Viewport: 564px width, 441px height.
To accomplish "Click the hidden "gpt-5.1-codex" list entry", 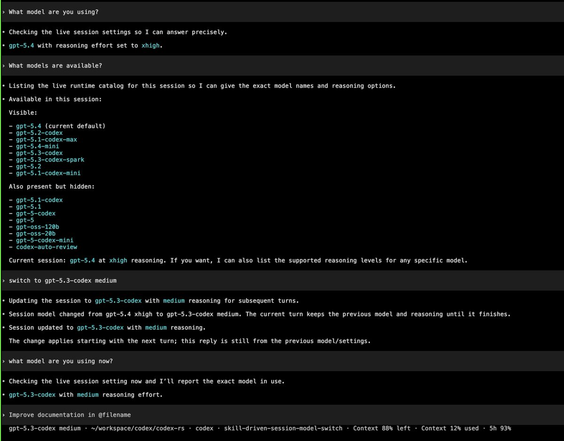I will point(39,200).
